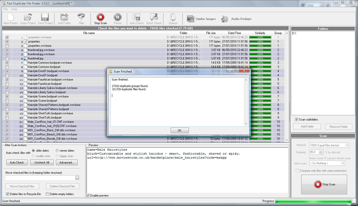This screenshot has width=358, height=206.
Task: Check the box for Hairstyle Cornrows.bodypart row 8
Action: (7, 67)
